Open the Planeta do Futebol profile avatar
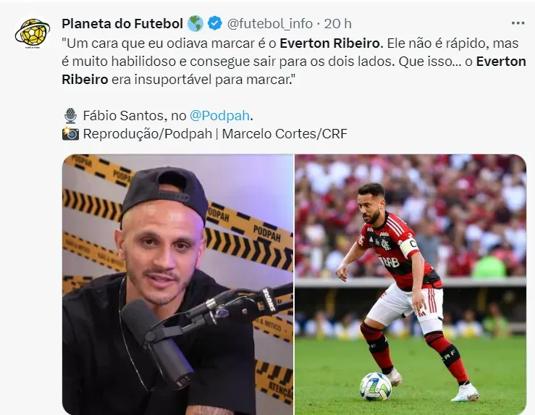 click(x=33, y=33)
